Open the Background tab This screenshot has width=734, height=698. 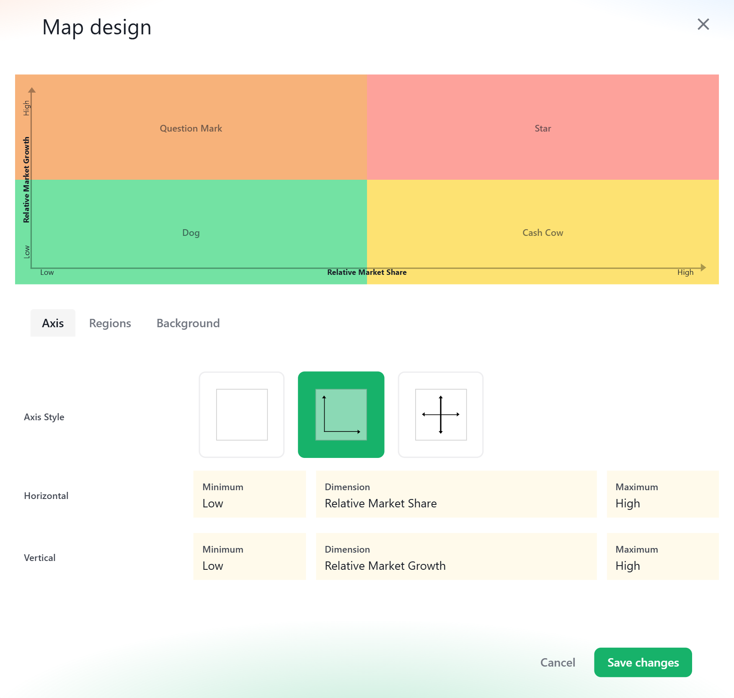(x=188, y=323)
